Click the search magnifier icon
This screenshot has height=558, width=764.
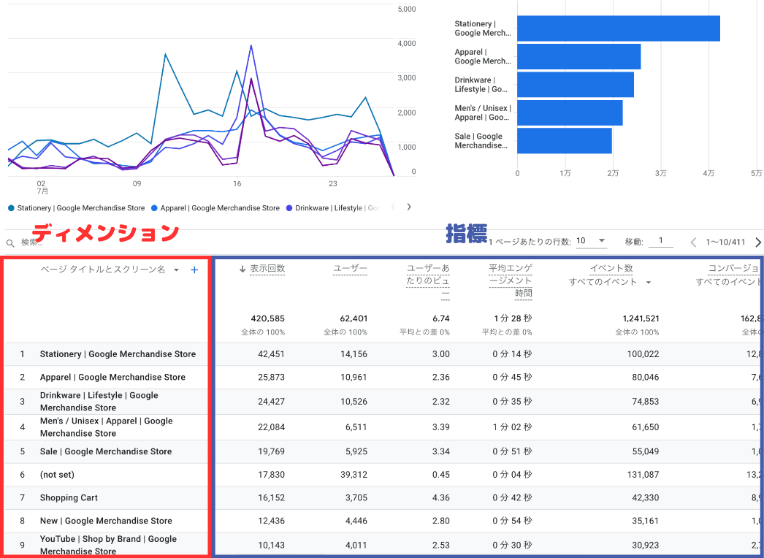9,242
